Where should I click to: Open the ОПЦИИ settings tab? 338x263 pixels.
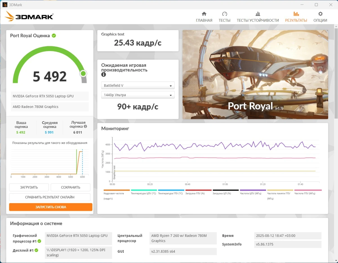pos(320,17)
